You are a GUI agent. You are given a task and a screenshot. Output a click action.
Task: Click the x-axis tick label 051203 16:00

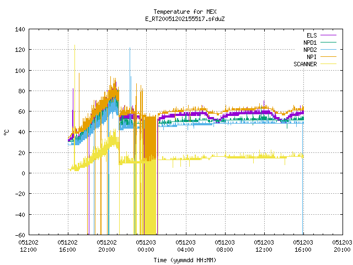coord(303,246)
